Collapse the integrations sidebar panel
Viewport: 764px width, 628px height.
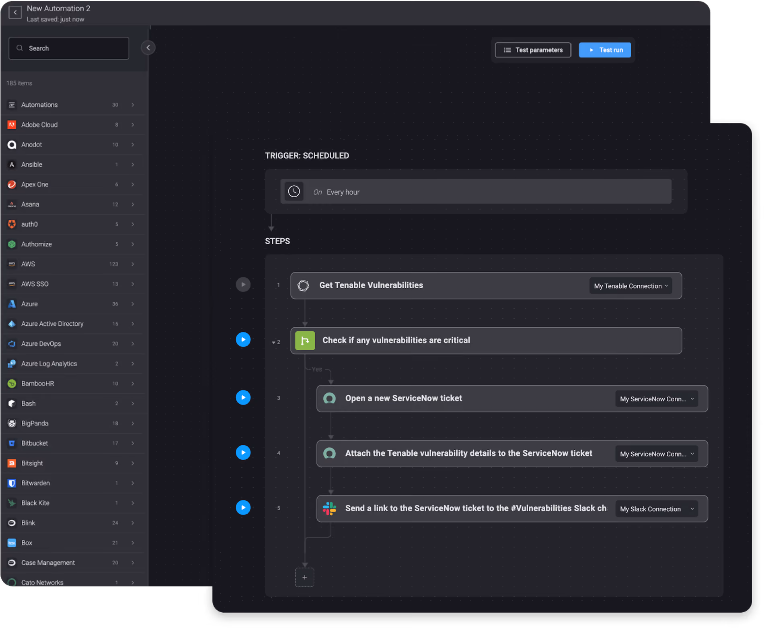click(148, 48)
